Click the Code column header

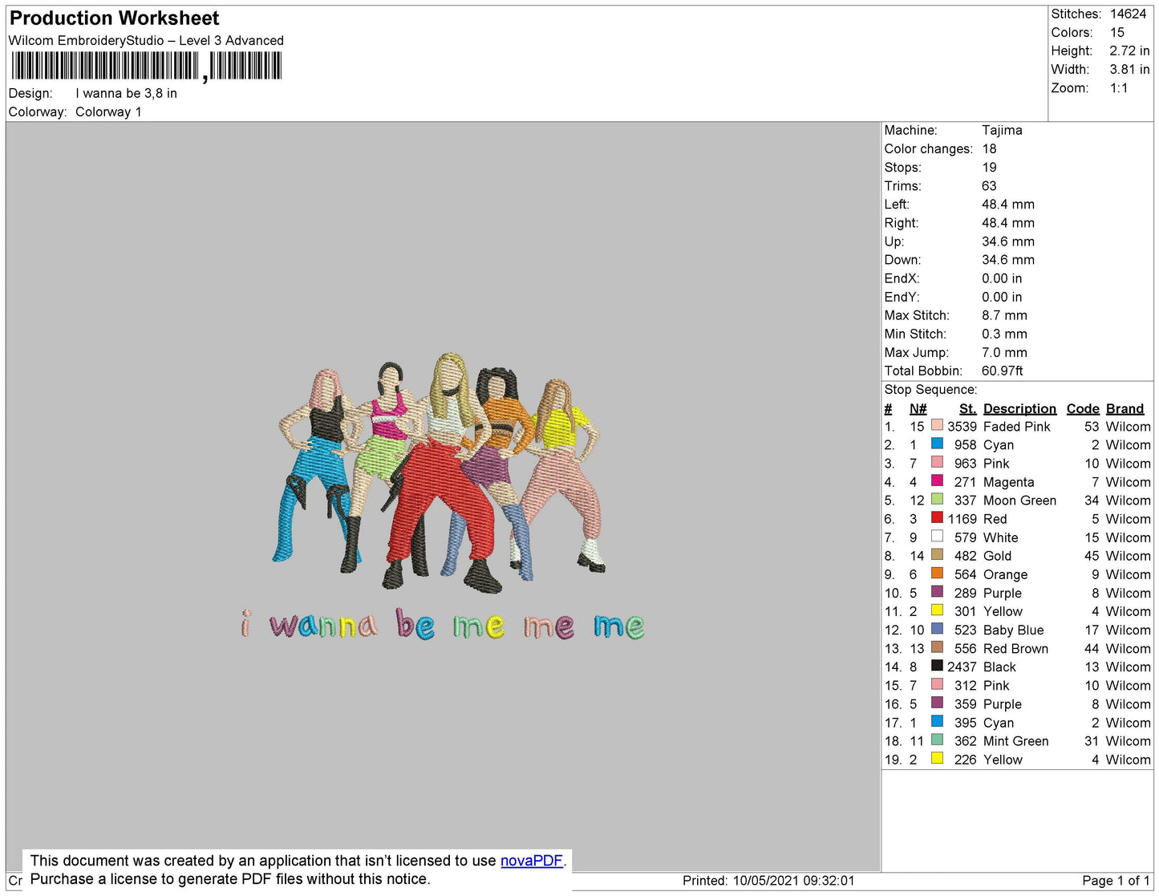click(x=1083, y=408)
